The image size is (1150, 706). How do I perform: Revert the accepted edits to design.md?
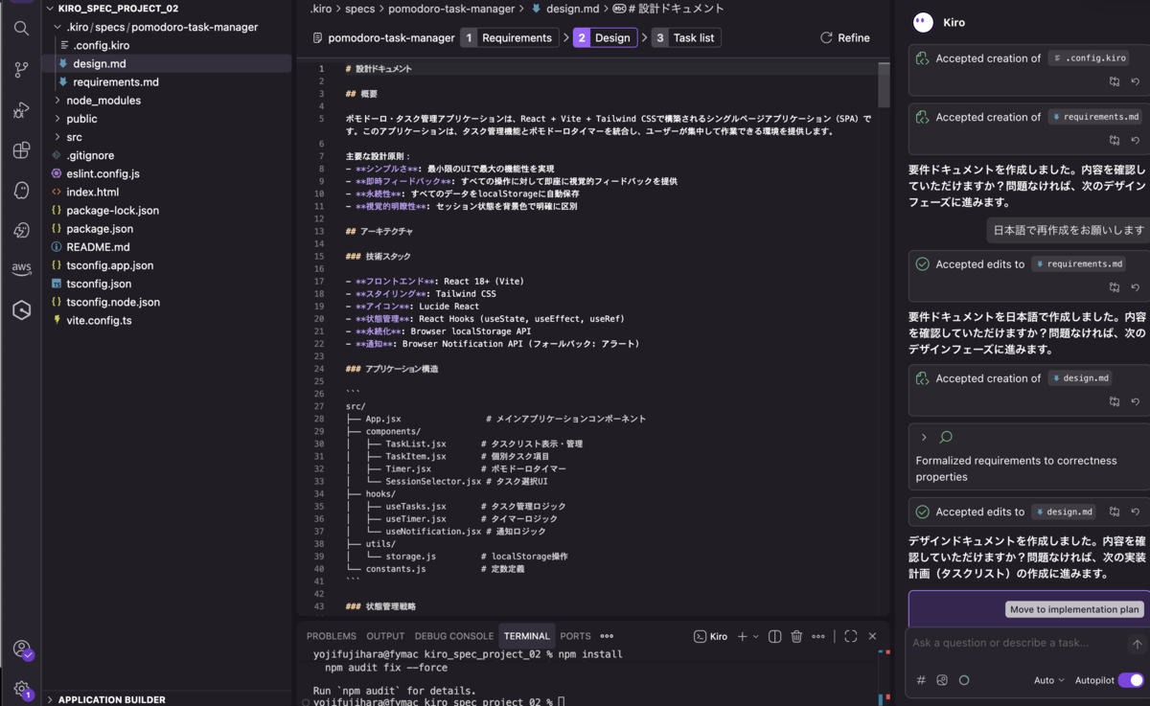1136,512
